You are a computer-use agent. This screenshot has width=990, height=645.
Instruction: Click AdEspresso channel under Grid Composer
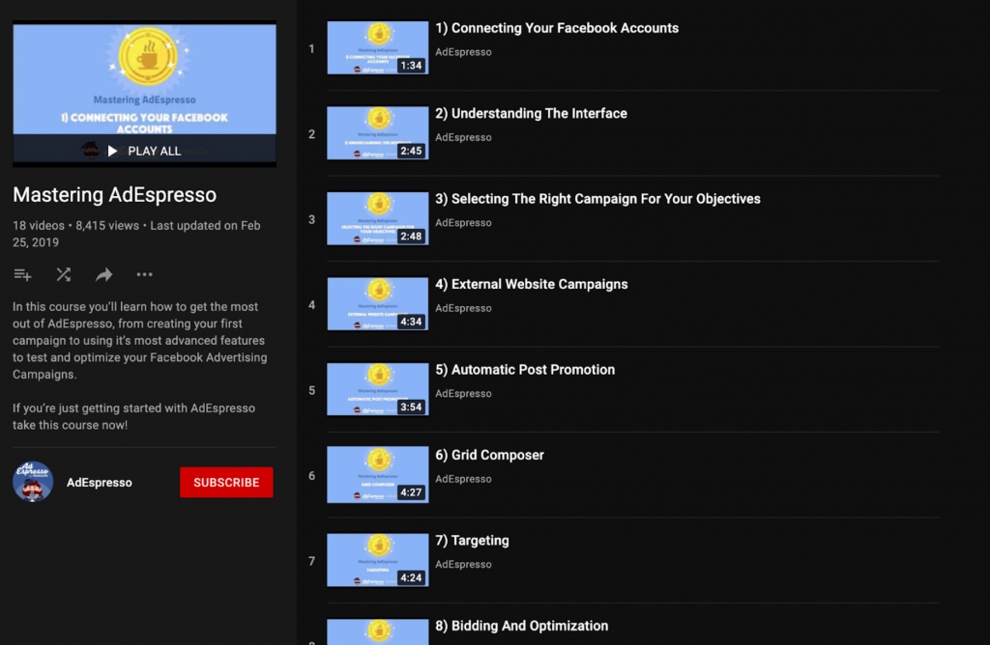coord(463,479)
